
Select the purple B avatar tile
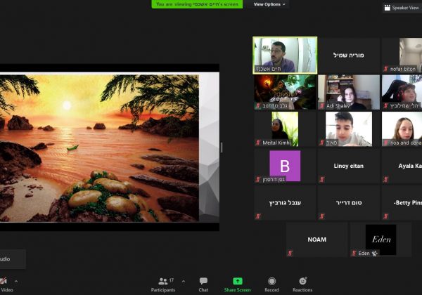pyautogui.click(x=285, y=166)
